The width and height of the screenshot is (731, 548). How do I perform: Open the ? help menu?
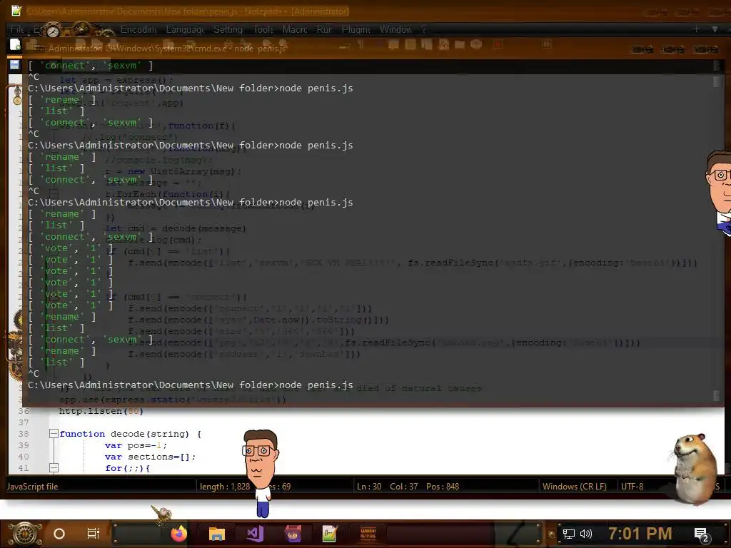click(423, 29)
